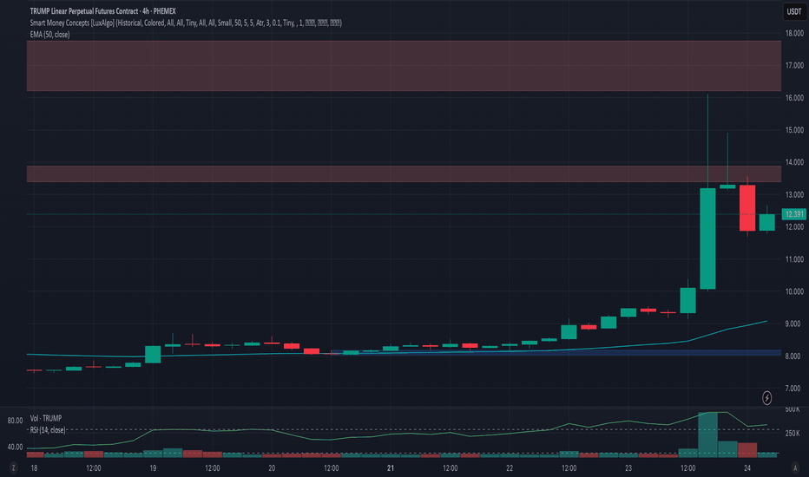Click the current price label 12.391
Image resolution: width=809 pixels, height=477 pixels.
(x=794, y=214)
